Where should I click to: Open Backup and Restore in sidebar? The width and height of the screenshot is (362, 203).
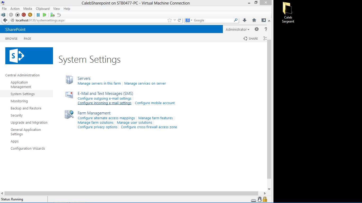pos(26,108)
